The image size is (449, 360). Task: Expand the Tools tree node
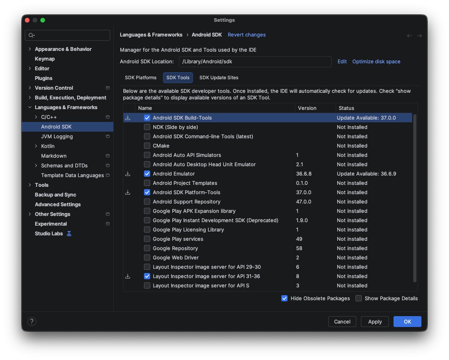(x=30, y=185)
